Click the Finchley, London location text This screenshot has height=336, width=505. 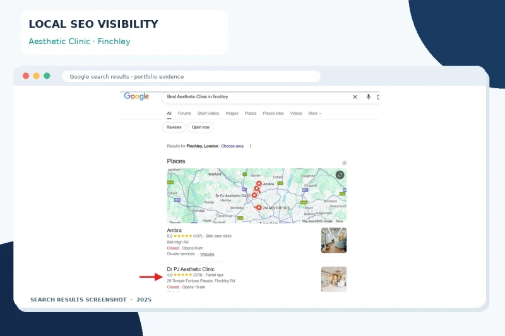coord(202,146)
